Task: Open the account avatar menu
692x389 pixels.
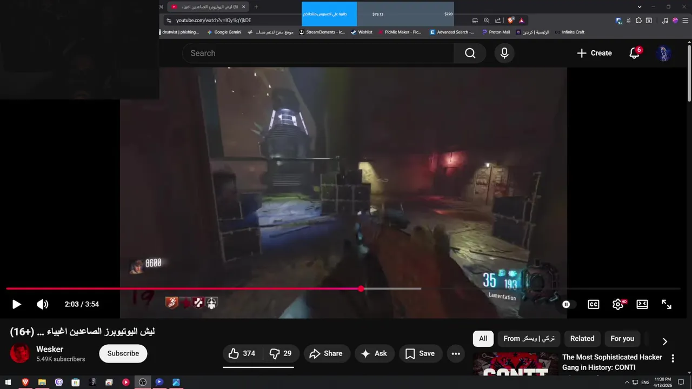Action: pyautogui.click(x=663, y=53)
